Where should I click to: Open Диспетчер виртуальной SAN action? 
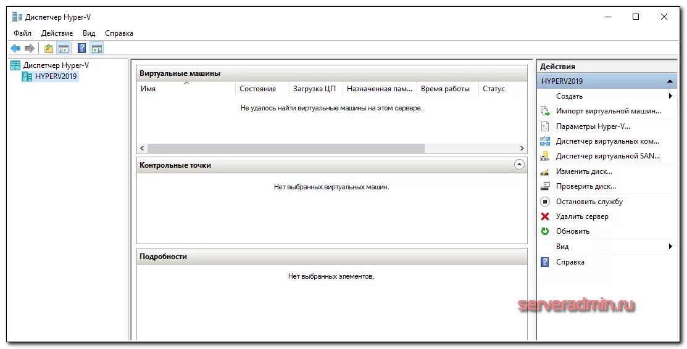pos(608,156)
